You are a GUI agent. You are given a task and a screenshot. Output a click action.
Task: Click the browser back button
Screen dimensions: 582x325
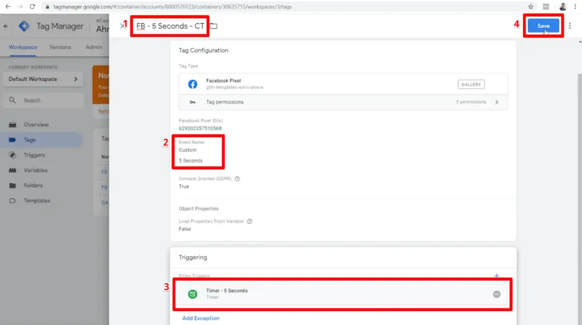pos(8,7)
